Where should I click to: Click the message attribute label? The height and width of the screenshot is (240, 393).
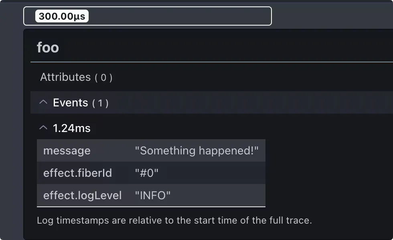click(x=67, y=151)
